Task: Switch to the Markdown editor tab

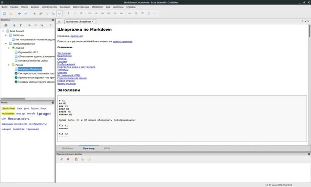Action: (x=67, y=149)
